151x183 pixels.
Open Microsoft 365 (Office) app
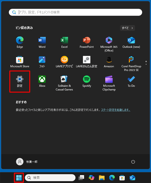coord(109,44)
